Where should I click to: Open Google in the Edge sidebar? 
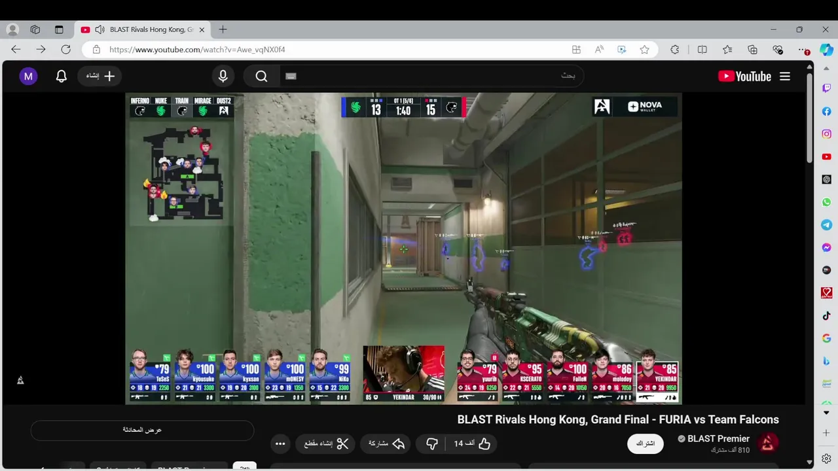point(826,338)
